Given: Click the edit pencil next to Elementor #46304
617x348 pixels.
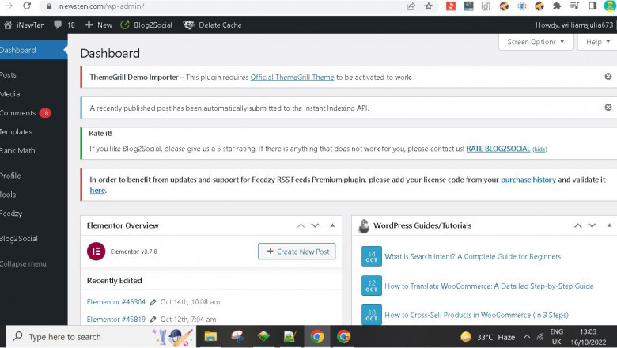Looking at the screenshot, I should click(153, 302).
